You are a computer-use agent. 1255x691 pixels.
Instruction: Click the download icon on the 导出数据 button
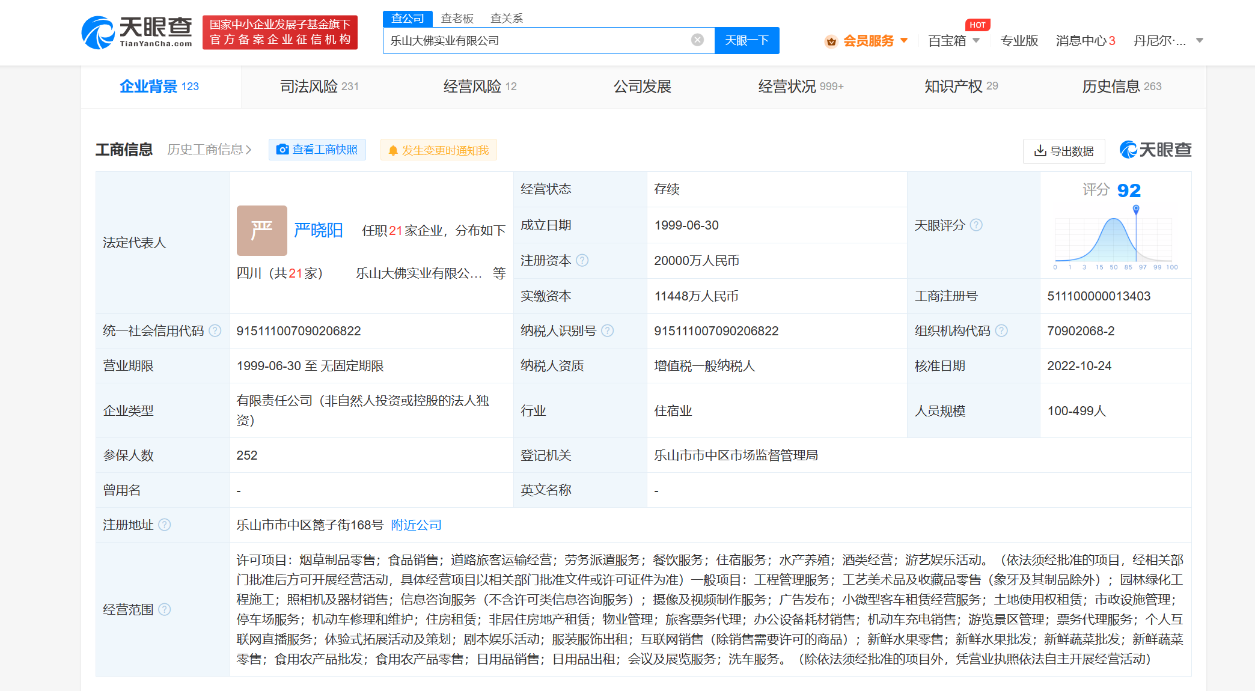click(x=1040, y=151)
